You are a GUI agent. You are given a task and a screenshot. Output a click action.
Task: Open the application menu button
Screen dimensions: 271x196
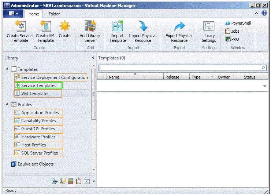point(13,13)
